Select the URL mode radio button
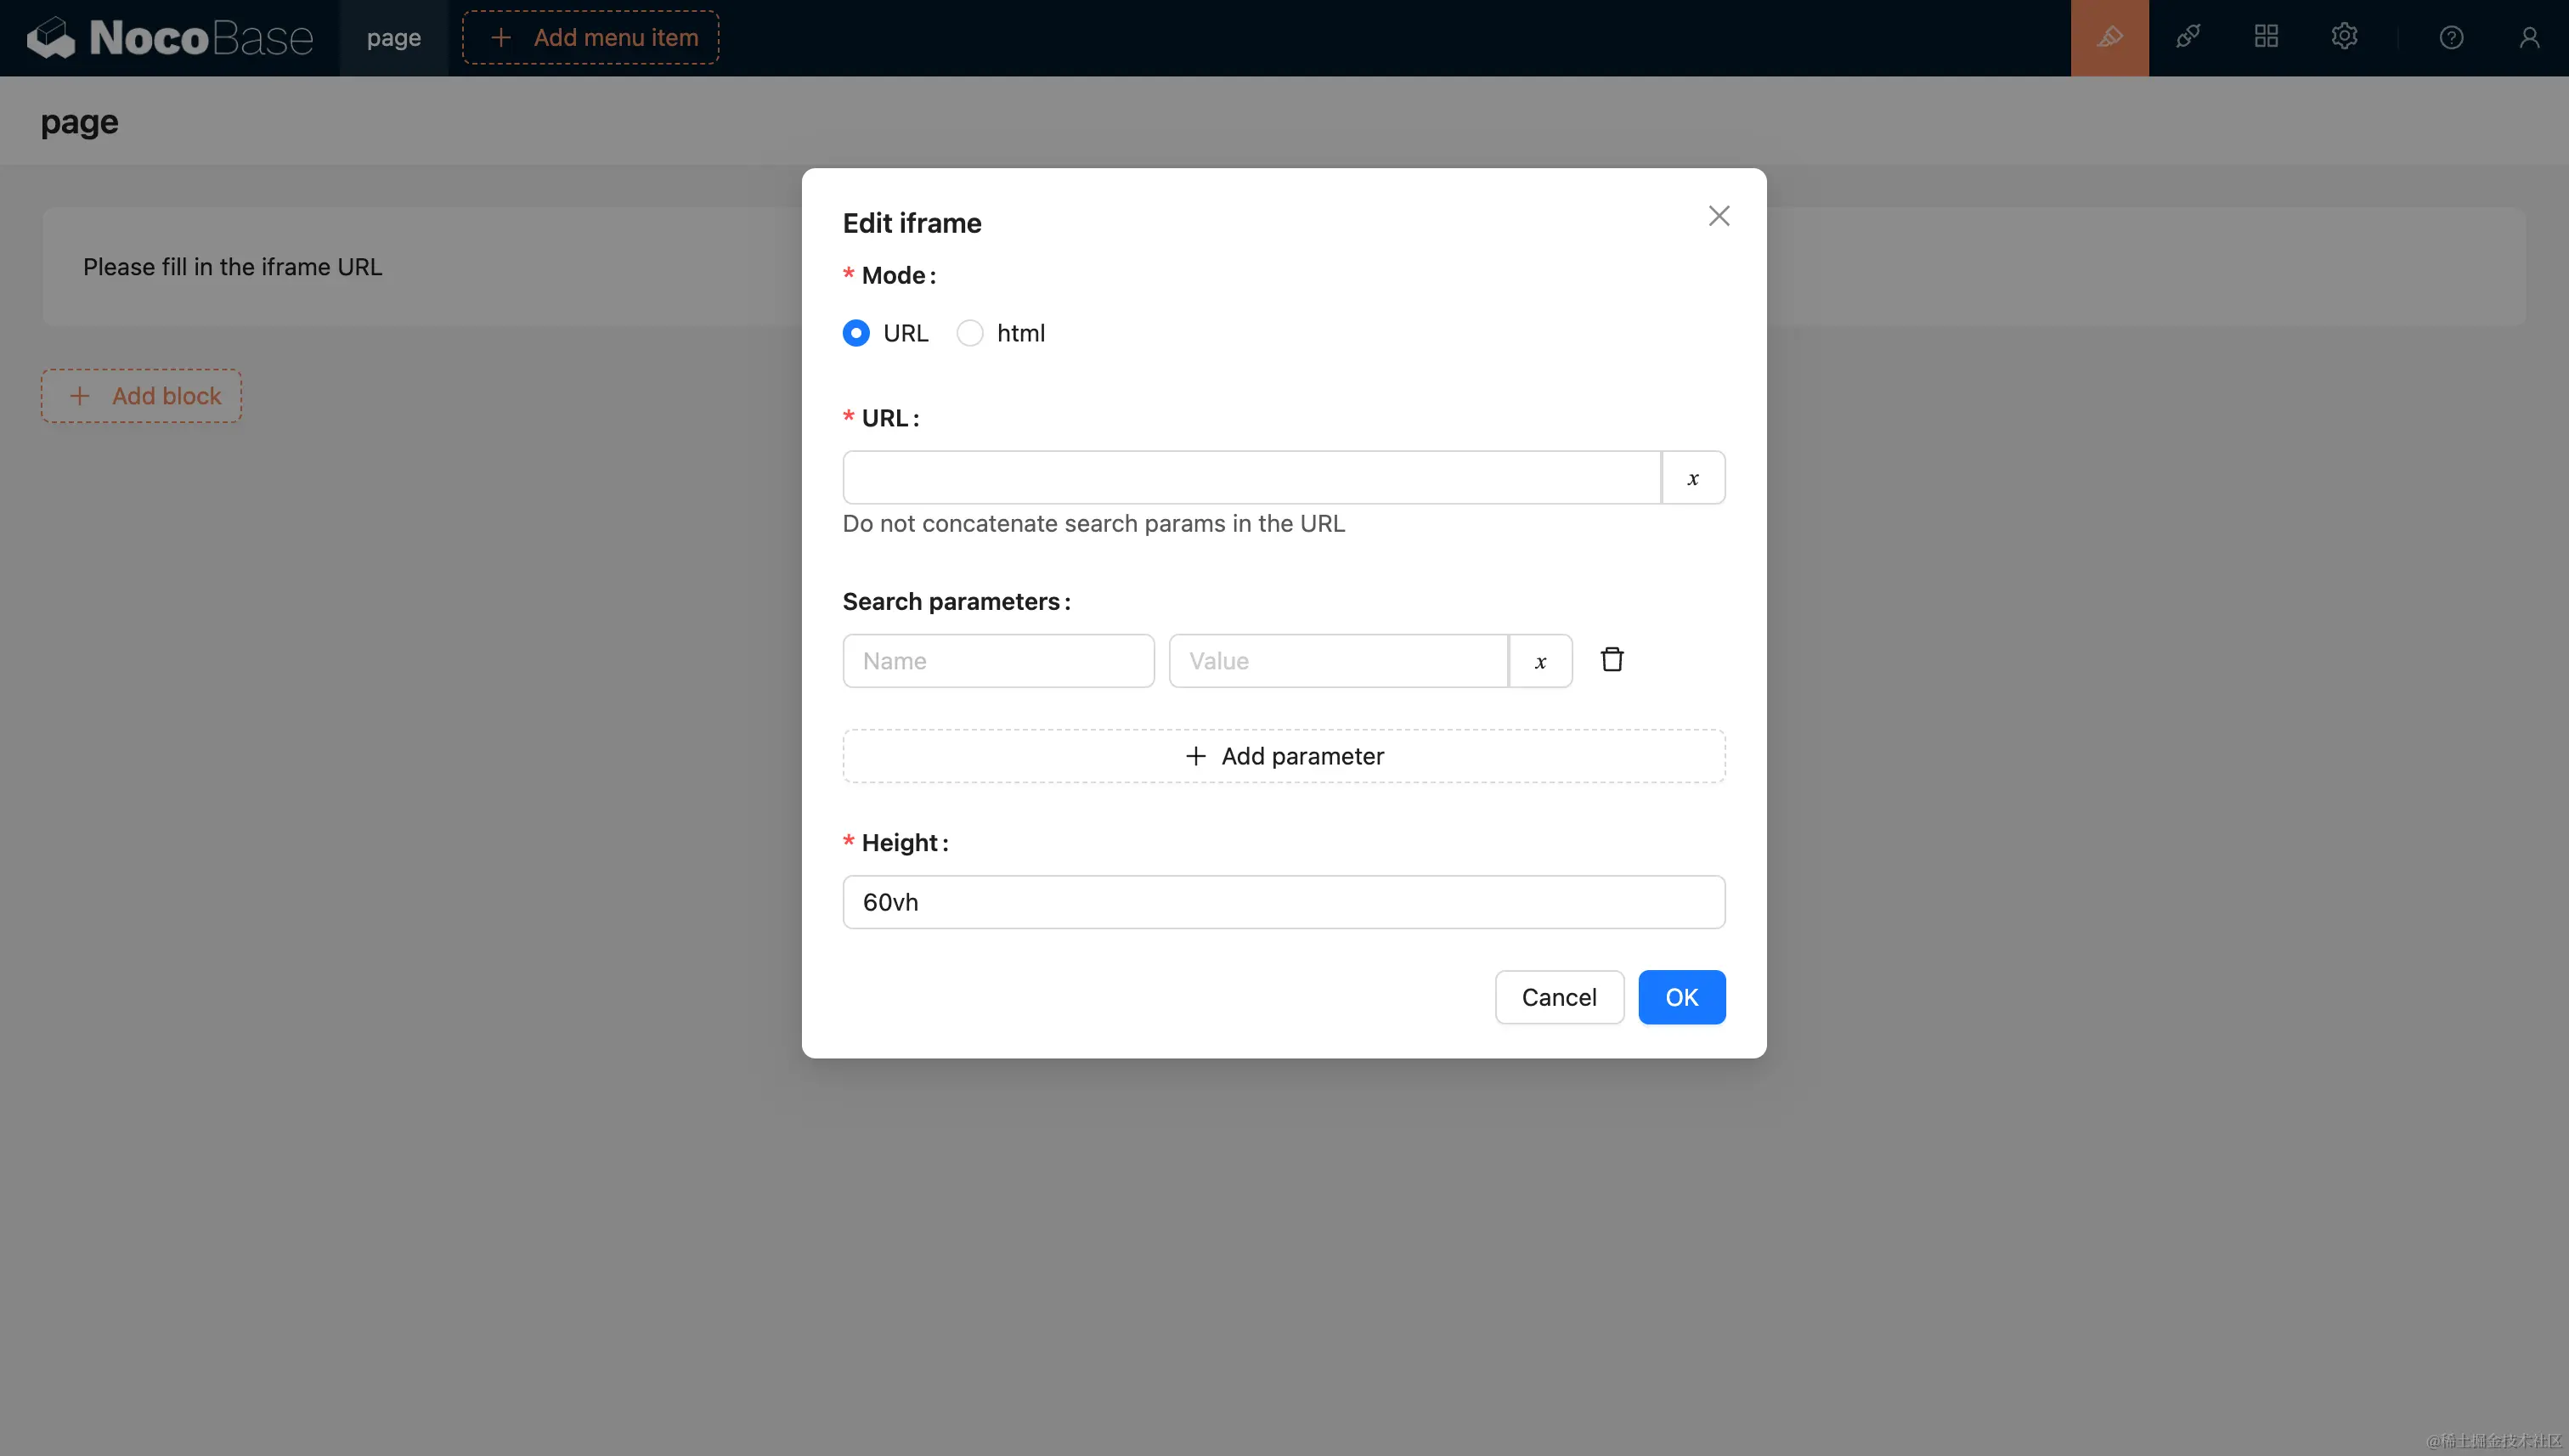 tap(856, 333)
